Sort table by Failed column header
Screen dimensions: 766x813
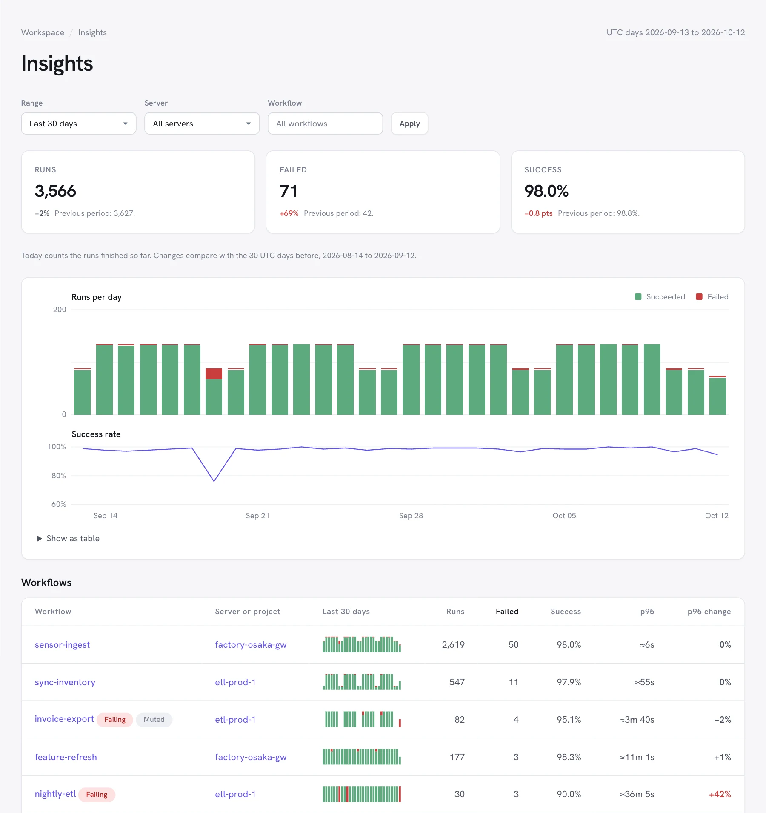507,612
